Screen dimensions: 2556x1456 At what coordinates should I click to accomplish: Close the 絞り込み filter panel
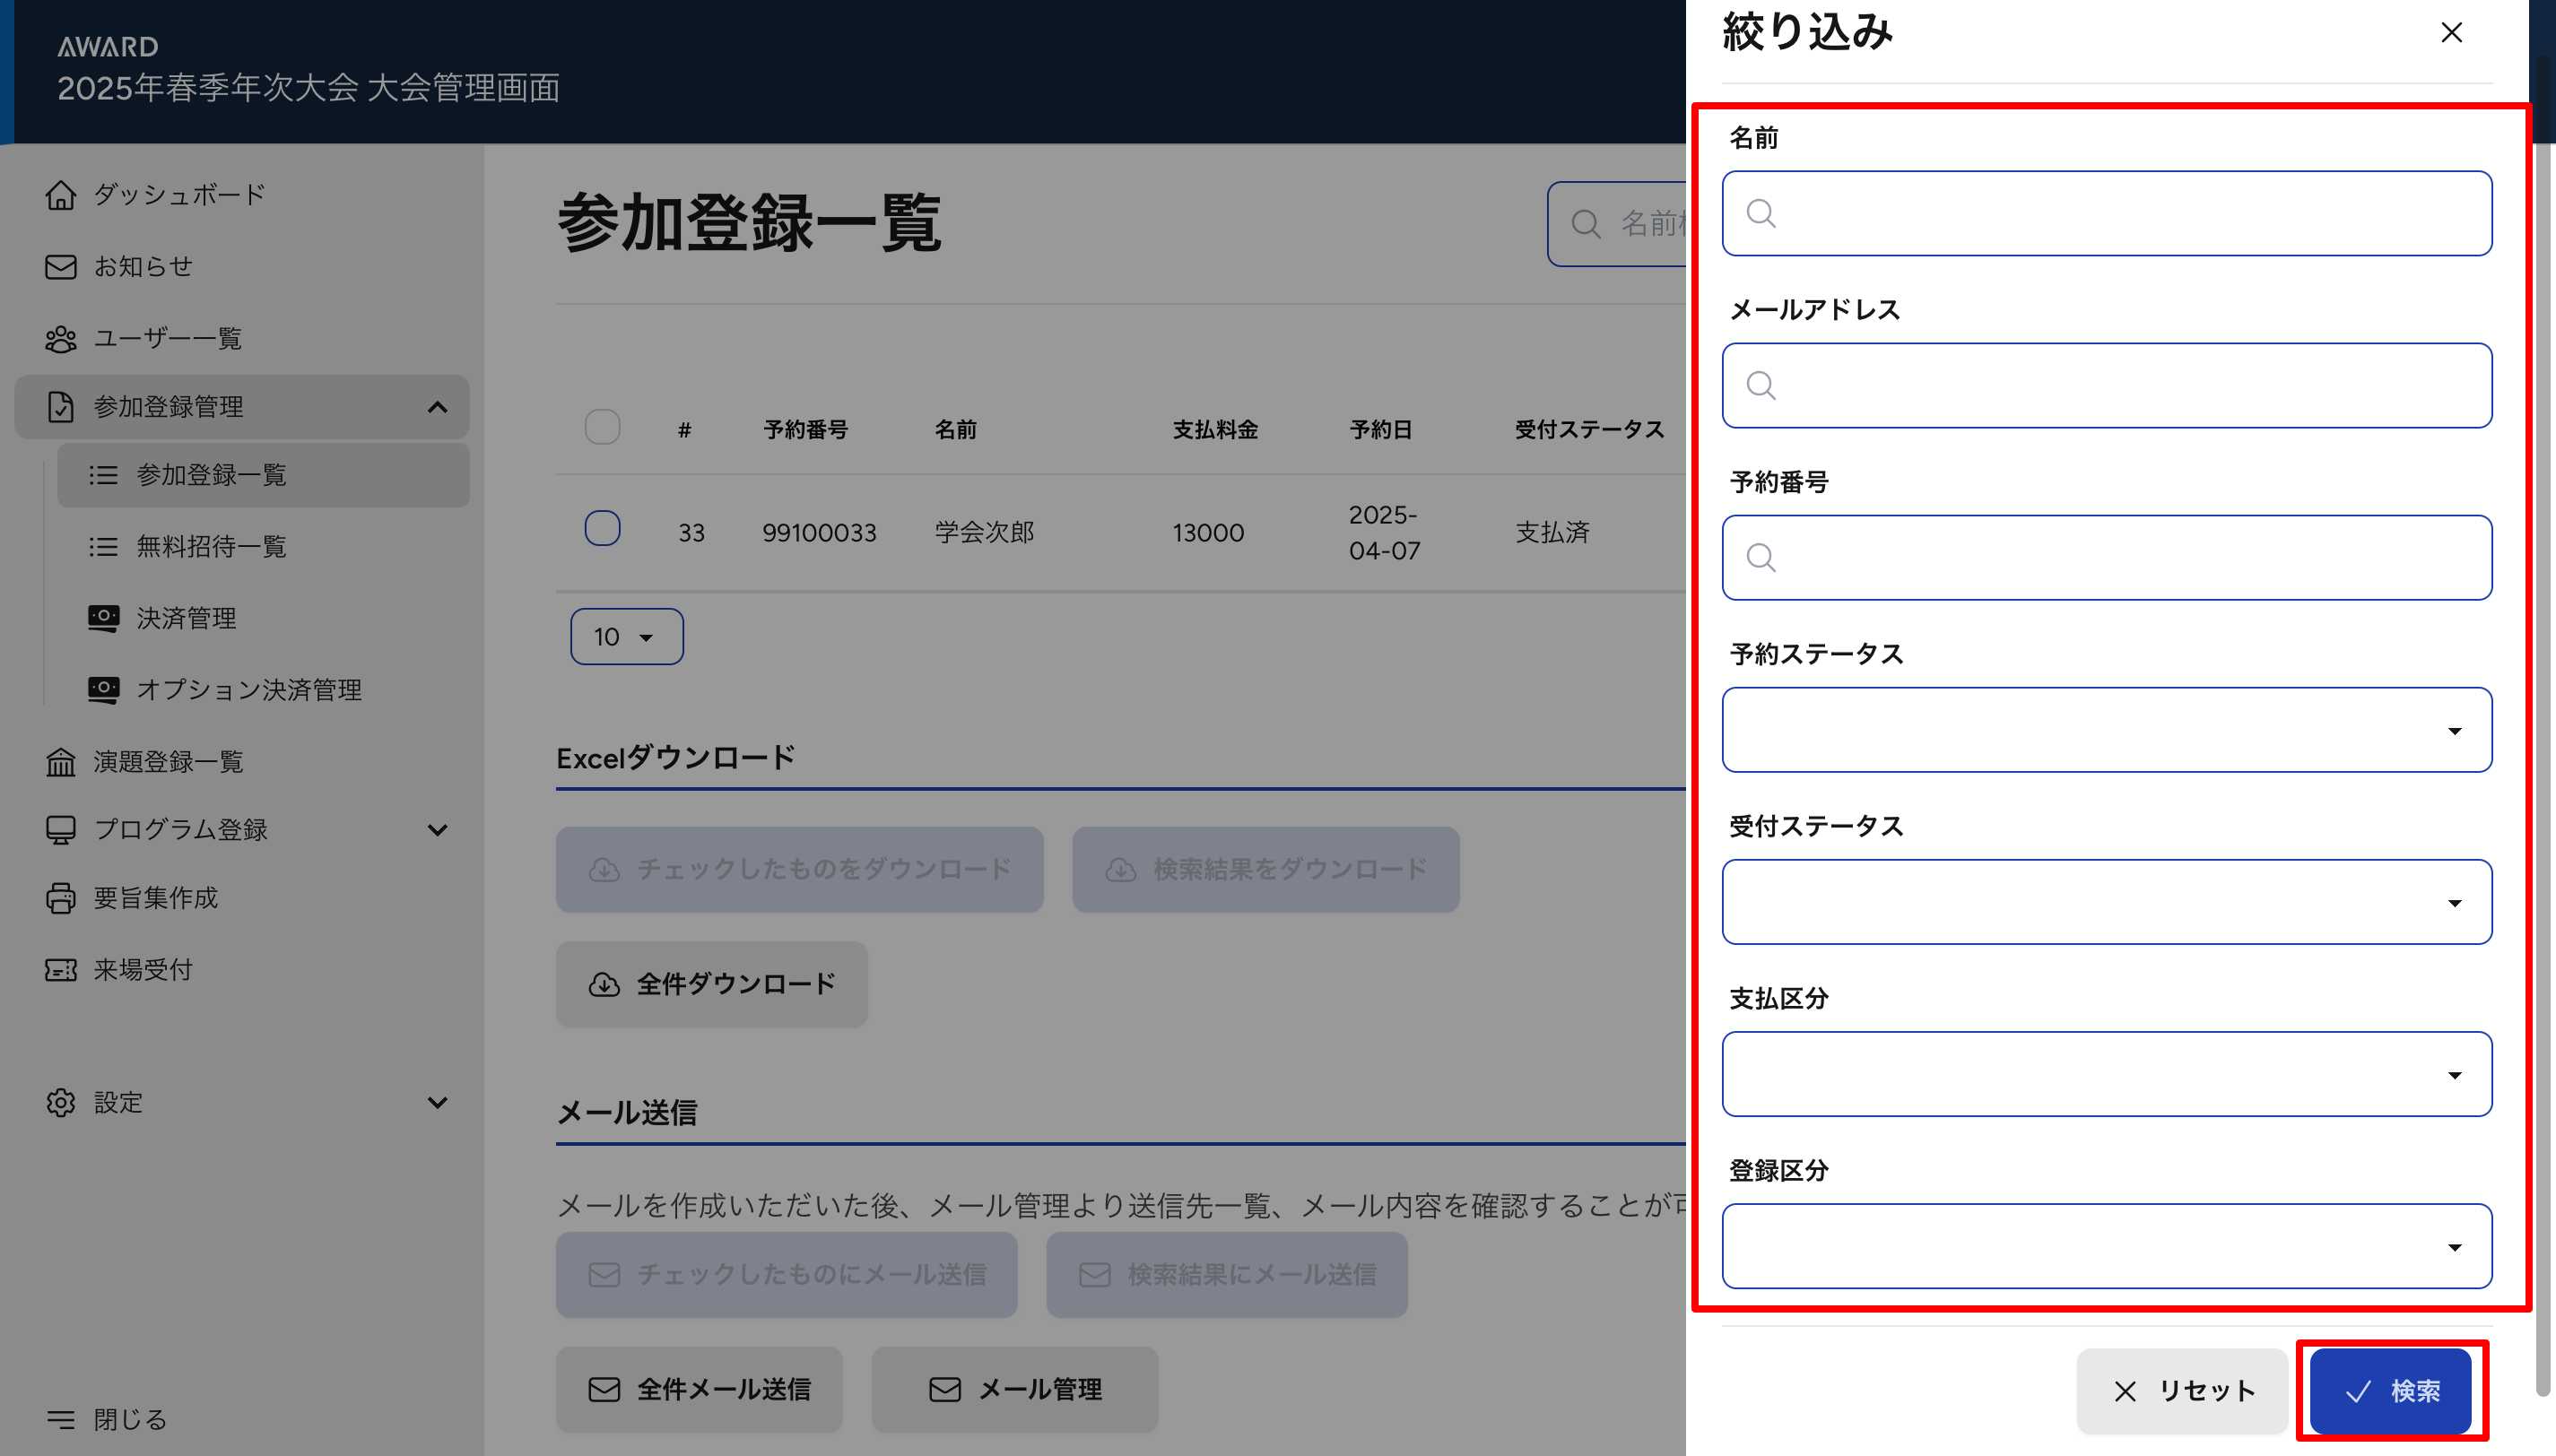pyautogui.click(x=2450, y=33)
